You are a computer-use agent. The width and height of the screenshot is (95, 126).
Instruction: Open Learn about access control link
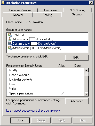click(x=33, y=111)
